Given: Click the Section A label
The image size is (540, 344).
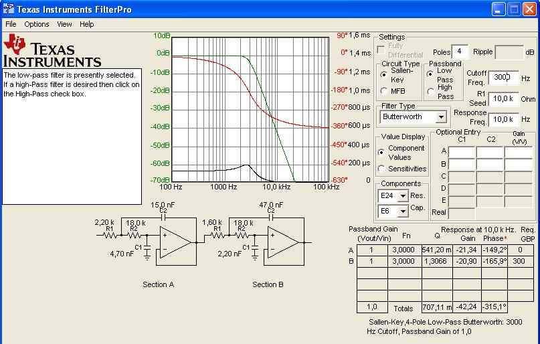Looking at the screenshot, I should point(159,285).
